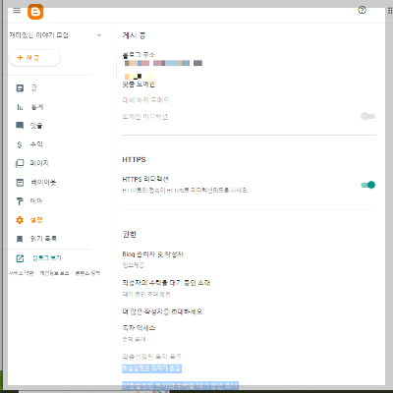Open the '댓글' comments menu item
The width and height of the screenshot is (393, 393).
pos(36,126)
